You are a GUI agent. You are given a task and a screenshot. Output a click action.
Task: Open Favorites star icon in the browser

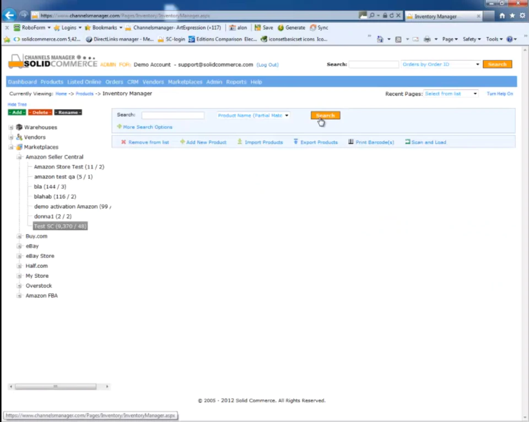coord(512,15)
